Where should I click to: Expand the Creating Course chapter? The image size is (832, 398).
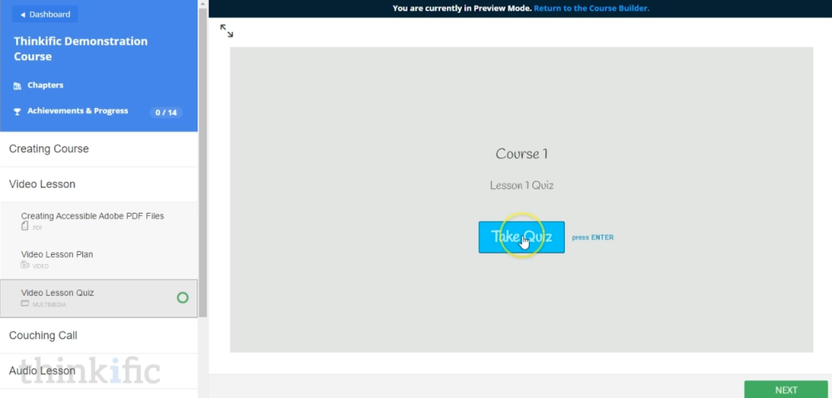coord(98,149)
